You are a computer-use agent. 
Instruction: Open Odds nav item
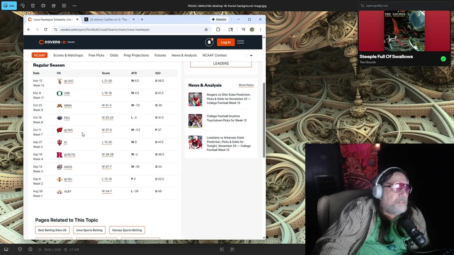pyautogui.click(x=114, y=55)
